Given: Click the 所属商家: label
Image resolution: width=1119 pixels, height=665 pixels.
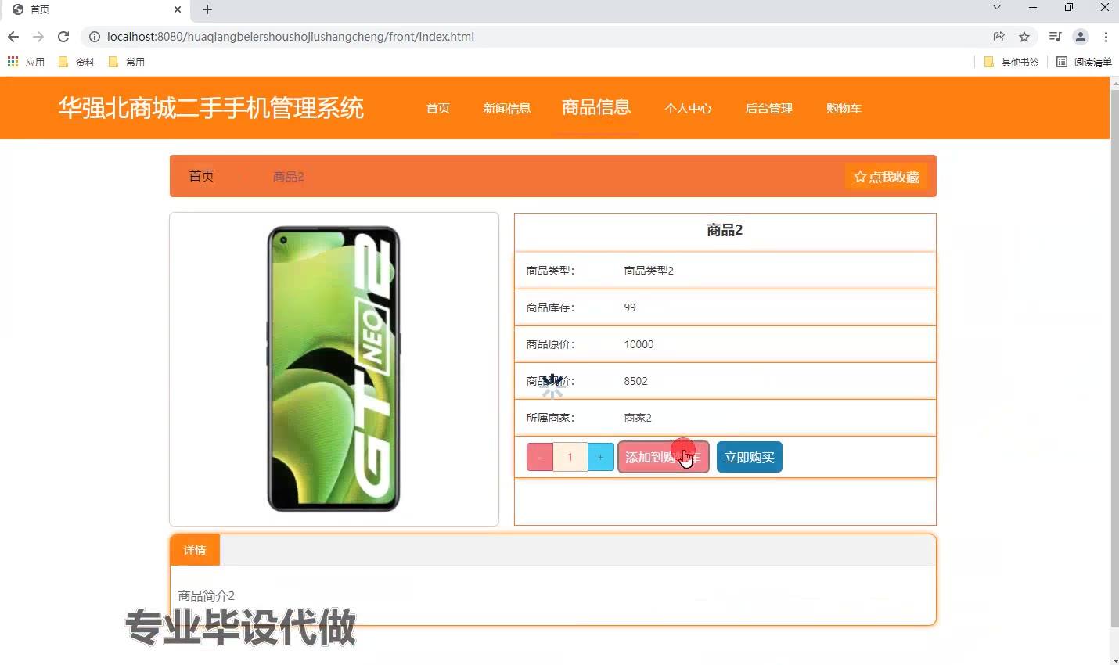Looking at the screenshot, I should 550,418.
